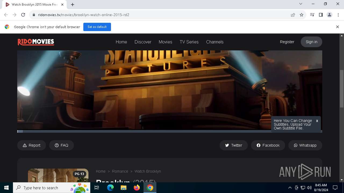Image resolution: width=344 pixels, height=193 pixels.
Task: Go forward with the arrow button
Action: [x=15, y=15]
